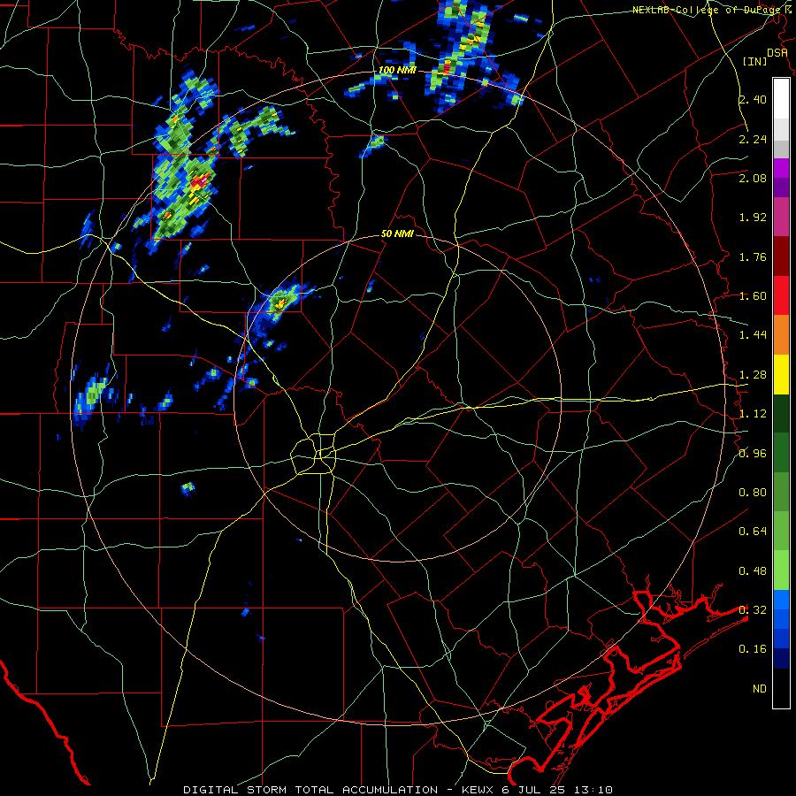Click the "[IN]" units label
796x796 pixels.
pos(755,61)
